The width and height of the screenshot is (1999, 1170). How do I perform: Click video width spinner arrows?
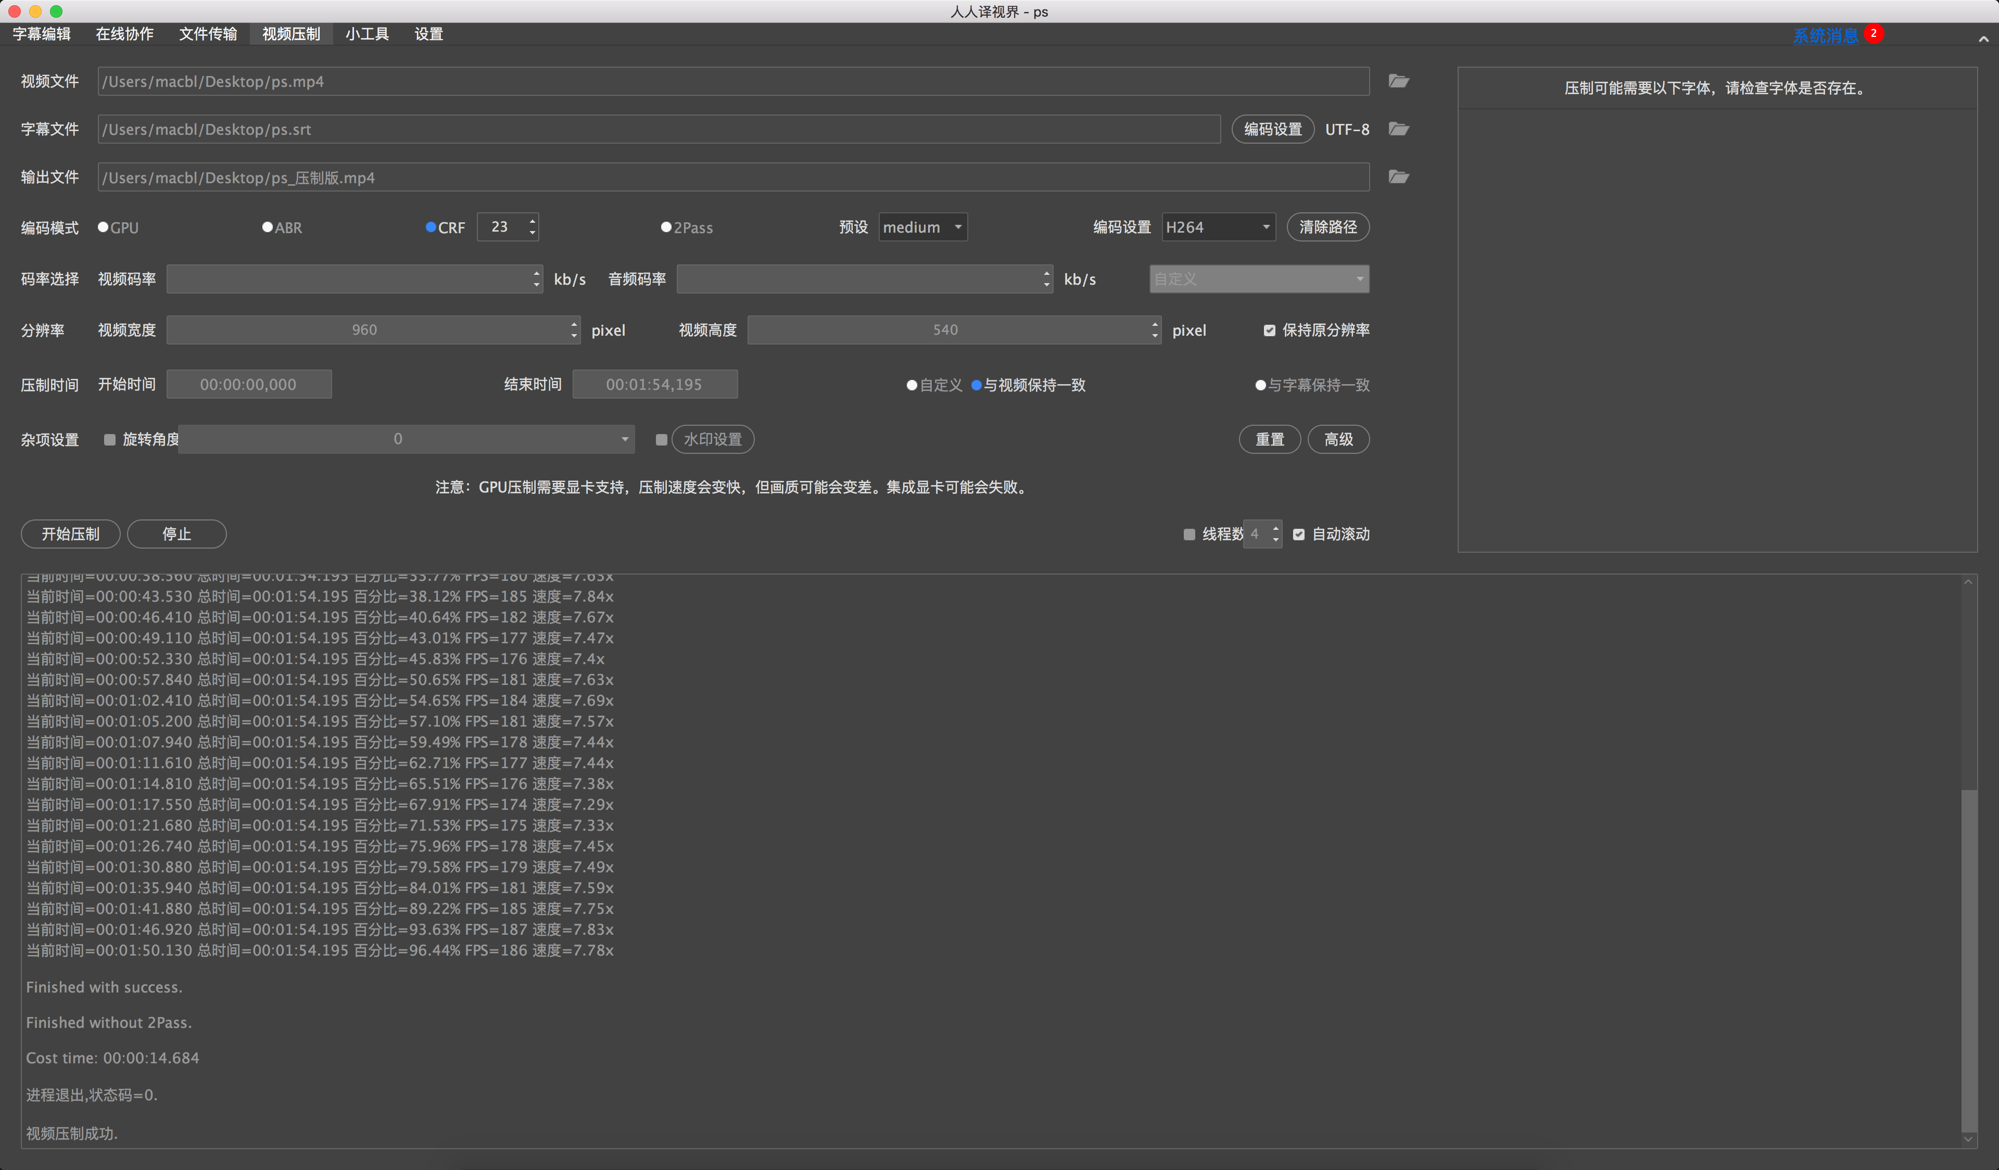(574, 330)
